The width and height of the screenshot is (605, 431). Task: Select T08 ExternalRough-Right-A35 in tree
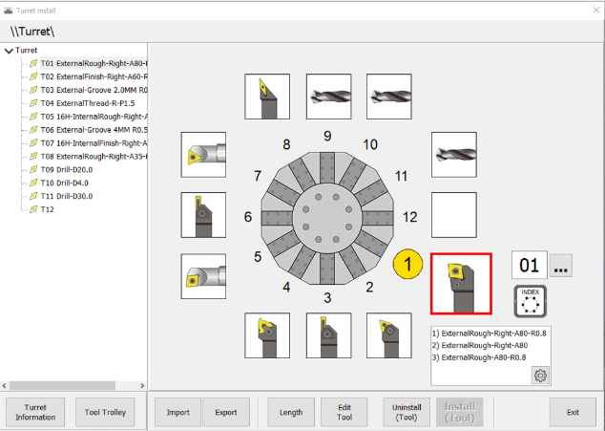pyautogui.click(x=94, y=156)
